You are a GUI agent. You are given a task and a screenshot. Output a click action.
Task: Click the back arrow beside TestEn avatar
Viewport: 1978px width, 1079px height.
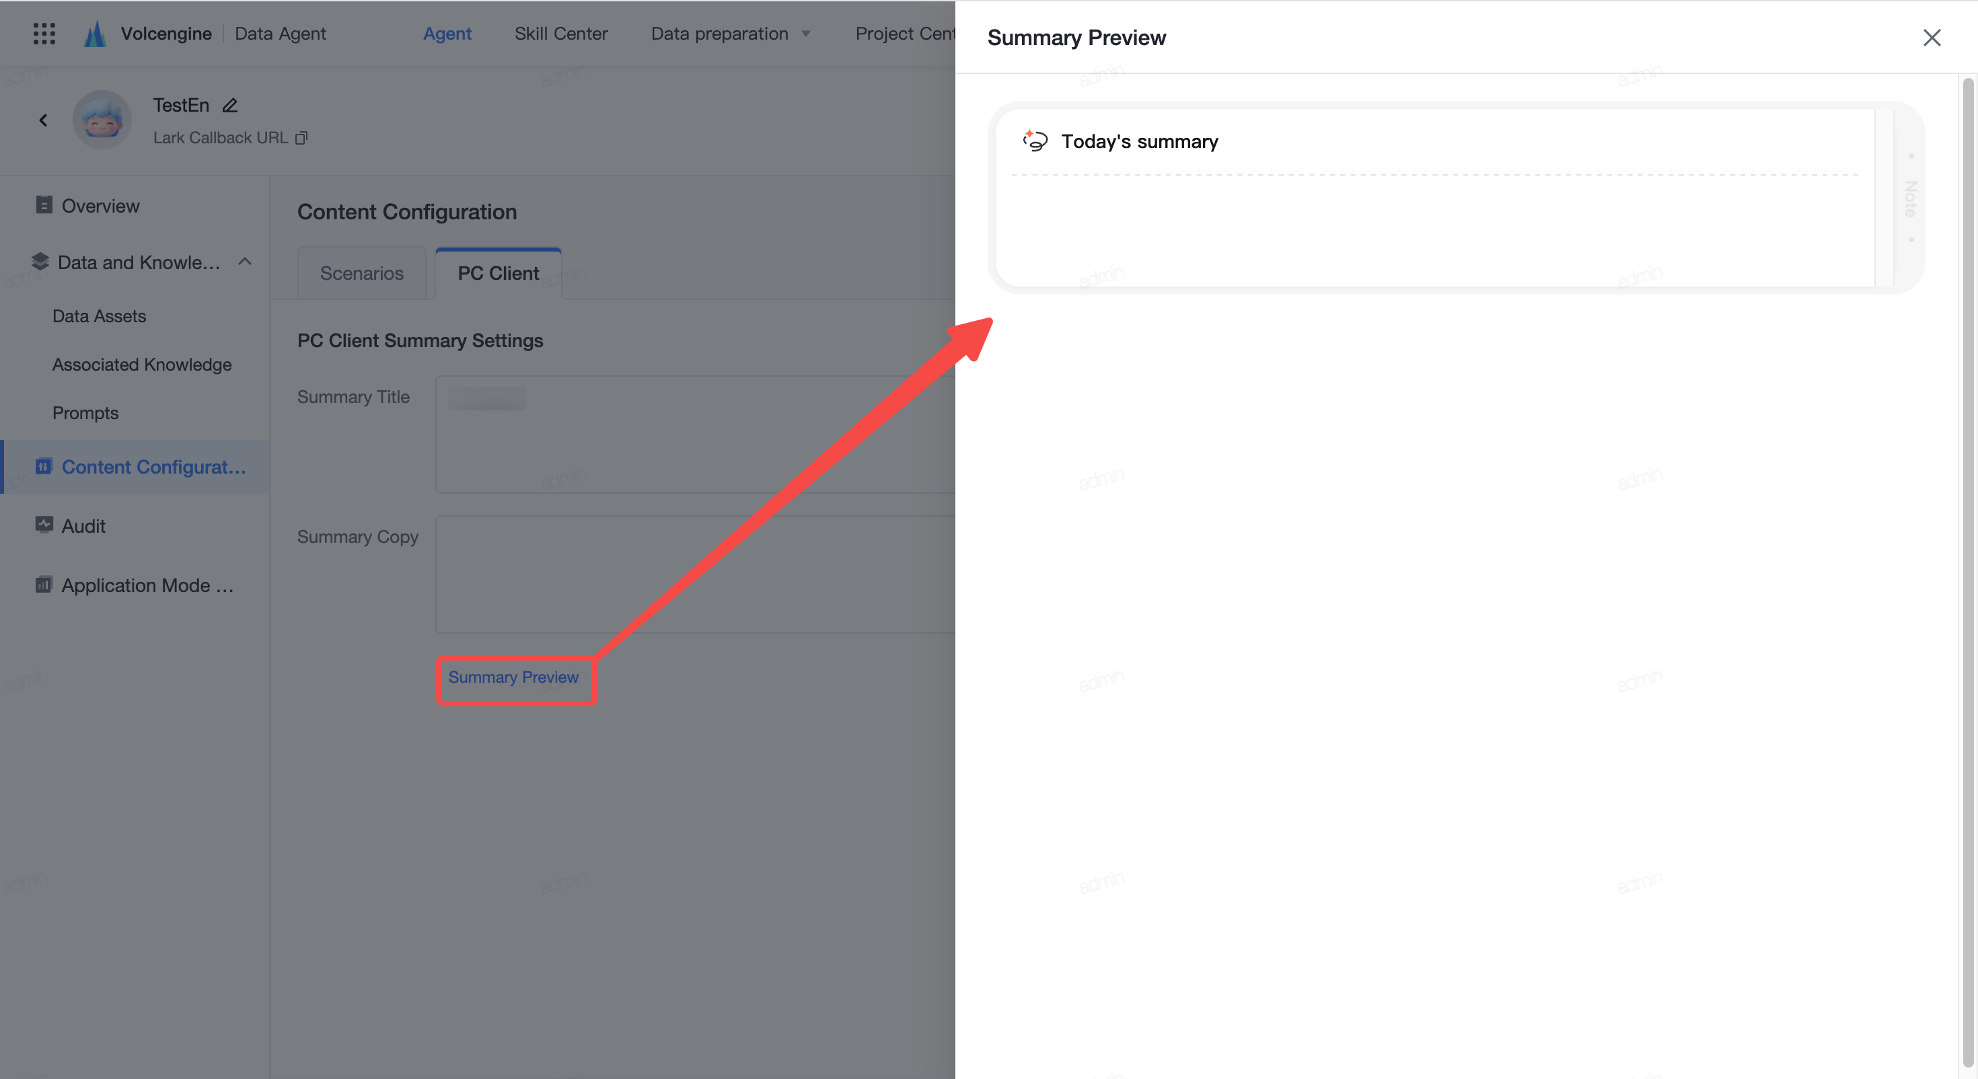(x=43, y=120)
